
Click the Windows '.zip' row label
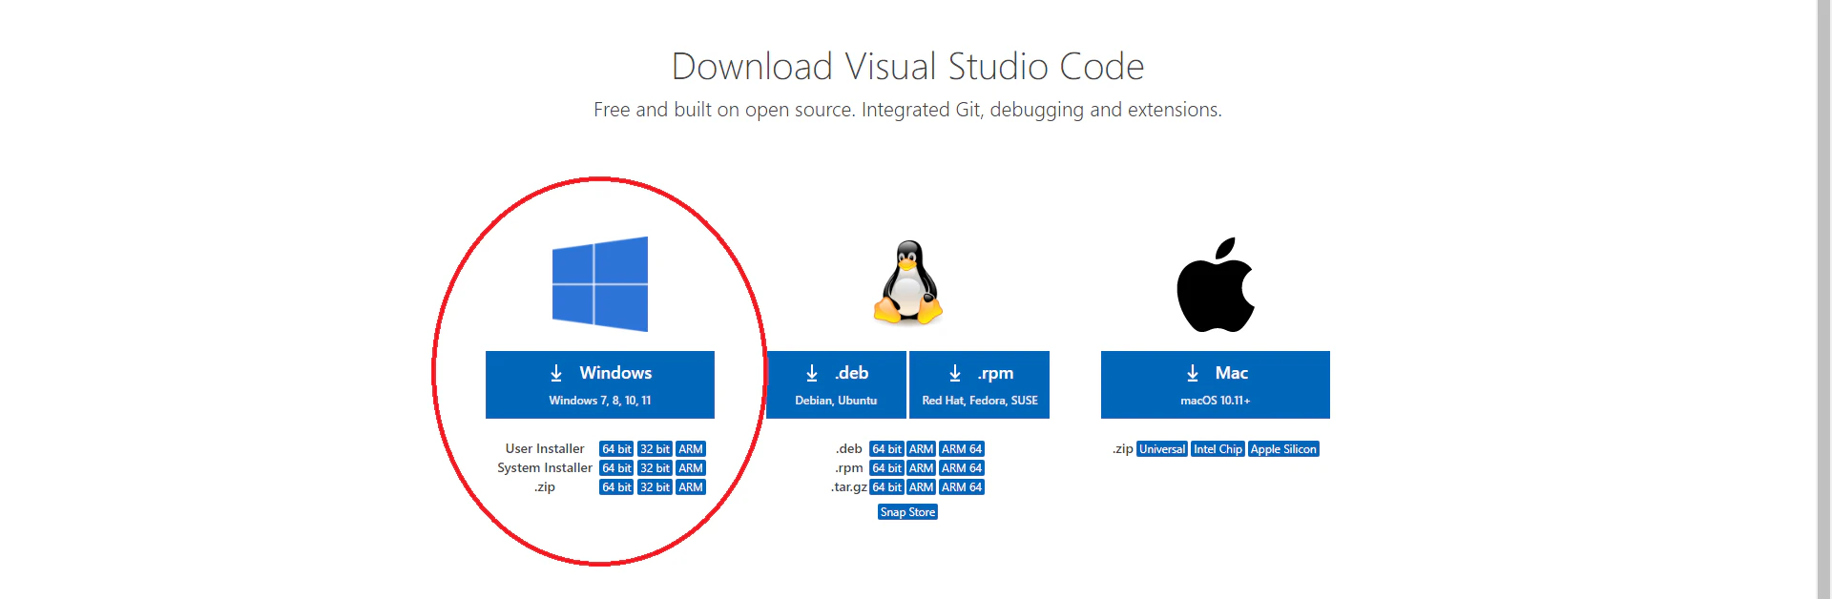coord(545,487)
